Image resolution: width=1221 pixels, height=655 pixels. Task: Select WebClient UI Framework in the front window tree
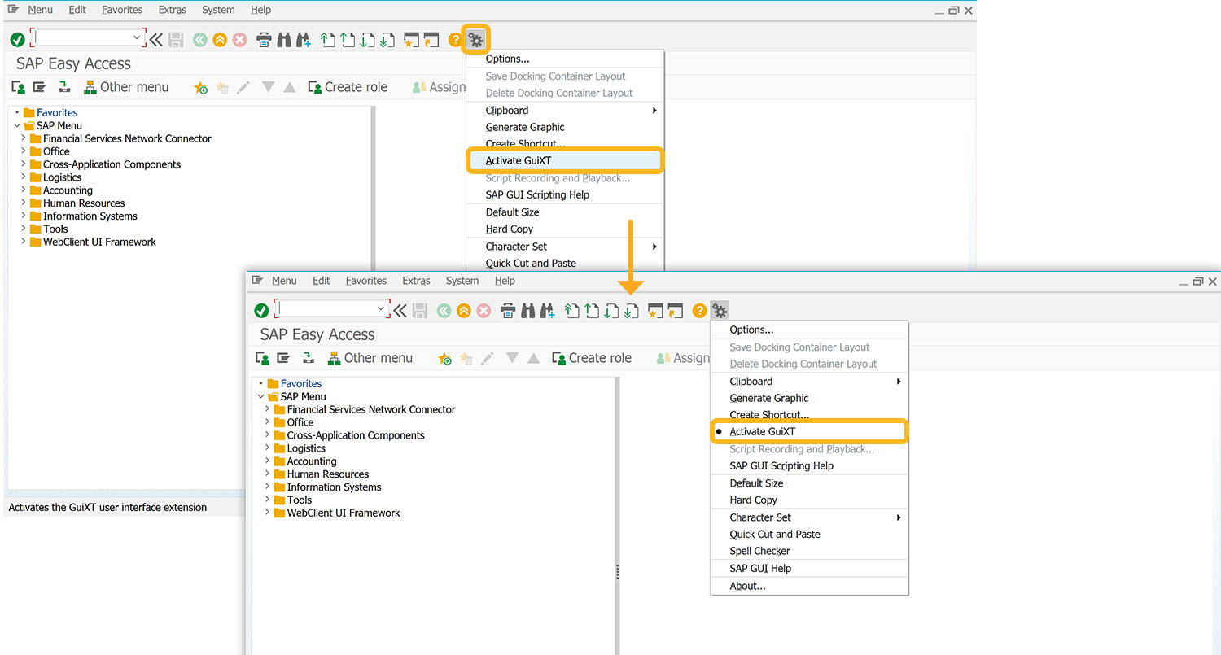pyautogui.click(x=337, y=513)
